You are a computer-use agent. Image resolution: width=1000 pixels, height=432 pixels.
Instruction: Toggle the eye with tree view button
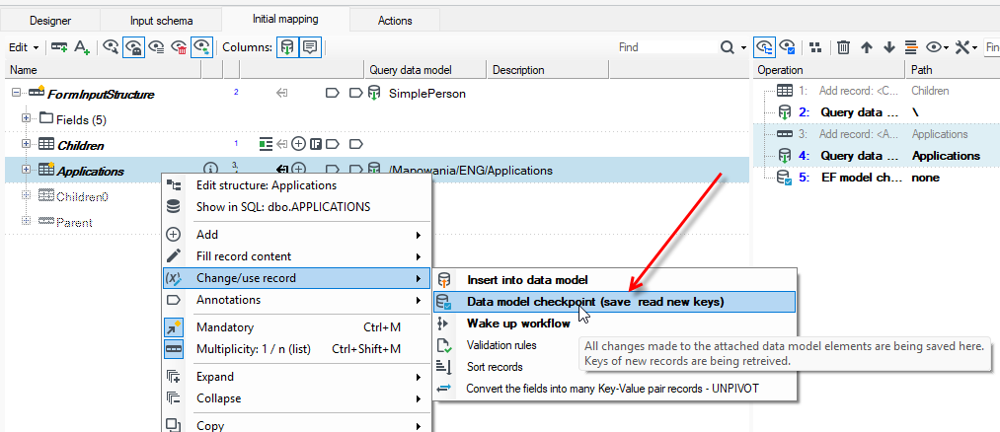(764, 46)
